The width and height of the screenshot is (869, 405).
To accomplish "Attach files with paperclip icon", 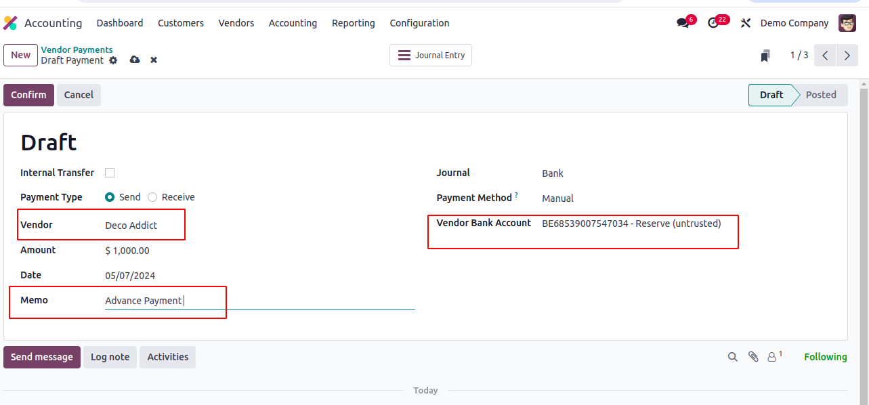I will click(753, 357).
